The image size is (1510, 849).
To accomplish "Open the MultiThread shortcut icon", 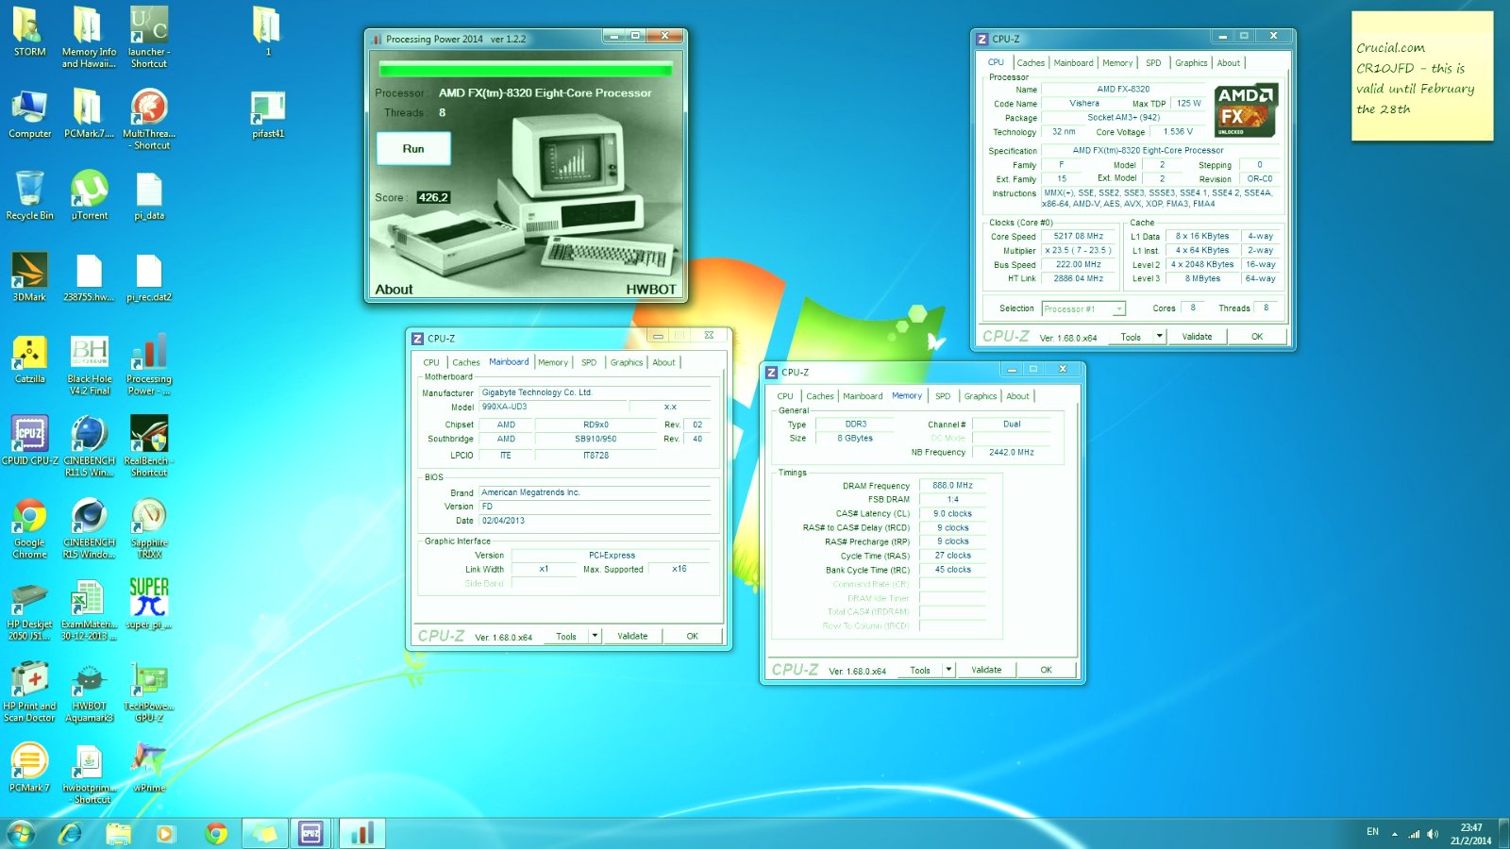I will tap(149, 119).
